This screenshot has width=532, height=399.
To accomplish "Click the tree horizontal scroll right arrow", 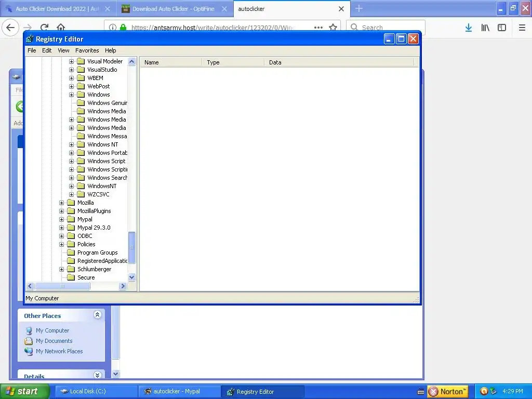I will click(x=123, y=286).
